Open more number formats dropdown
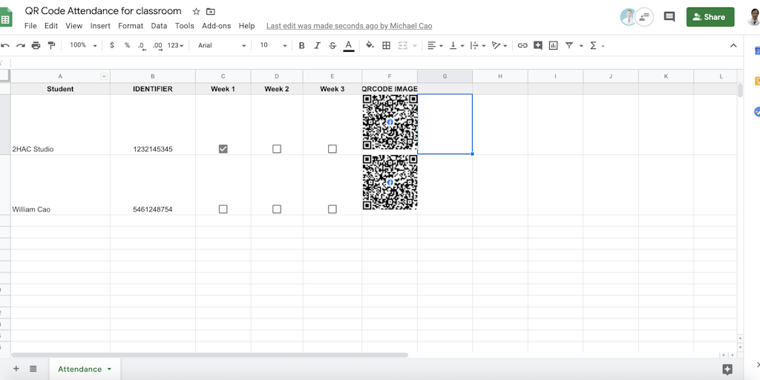 [x=175, y=45]
